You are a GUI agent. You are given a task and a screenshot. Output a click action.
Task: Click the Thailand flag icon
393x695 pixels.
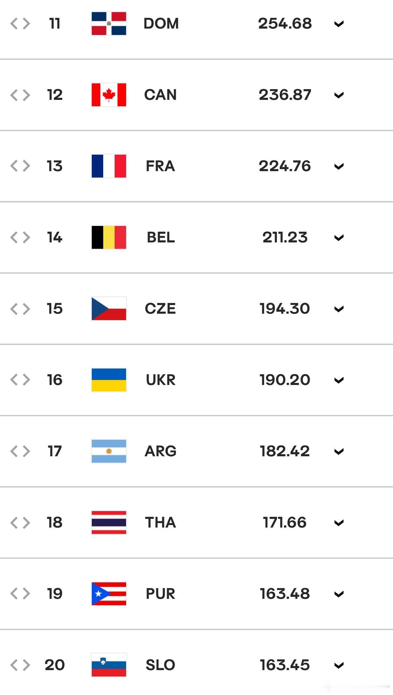pyautogui.click(x=109, y=523)
